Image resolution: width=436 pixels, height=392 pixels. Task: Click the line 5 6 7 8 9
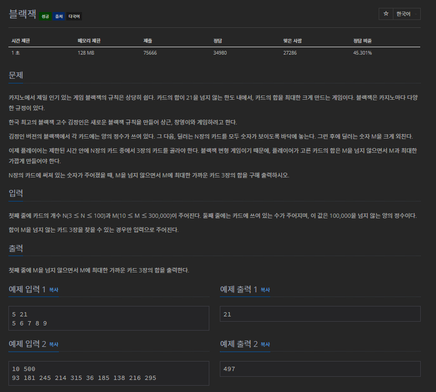(29, 323)
